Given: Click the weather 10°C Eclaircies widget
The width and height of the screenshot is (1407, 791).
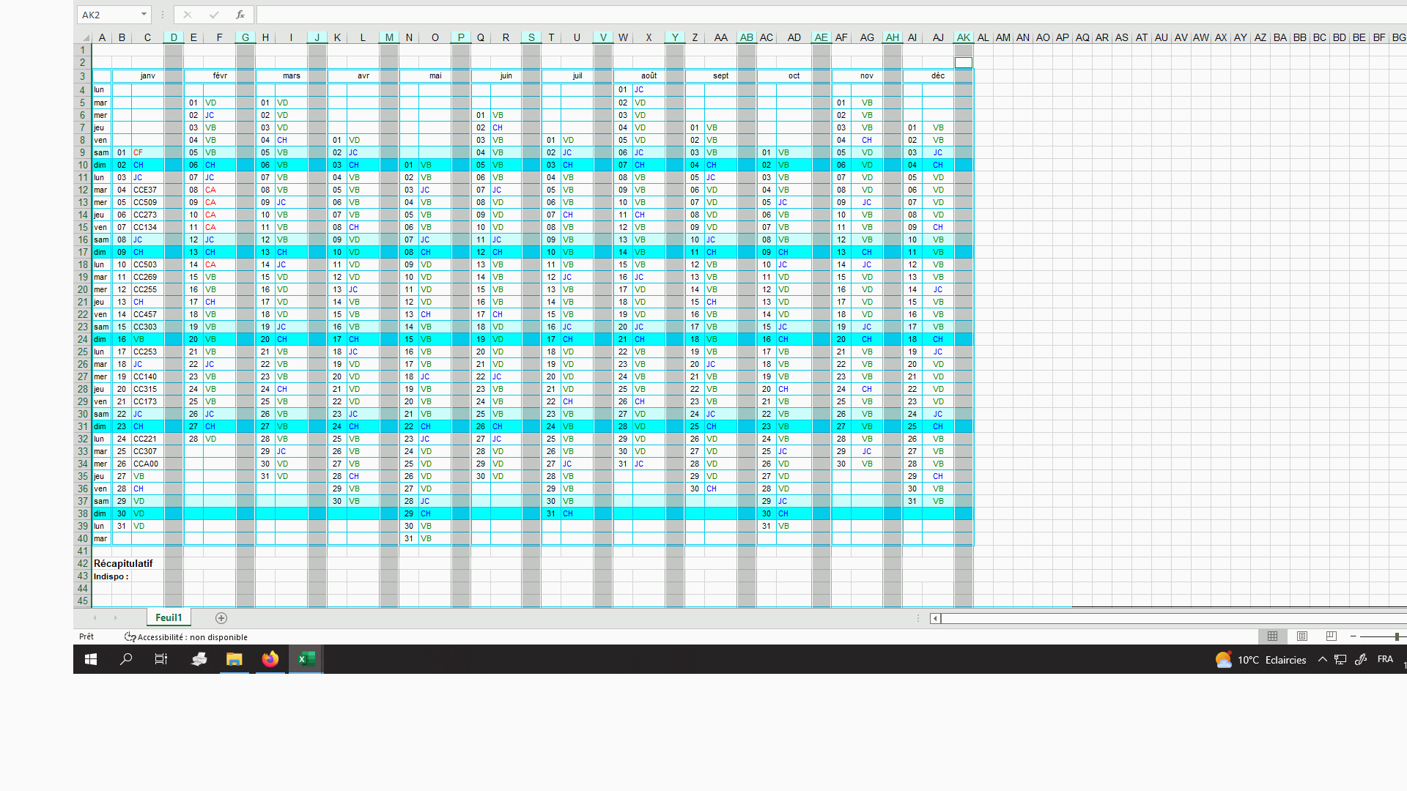Looking at the screenshot, I should tap(1260, 659).
